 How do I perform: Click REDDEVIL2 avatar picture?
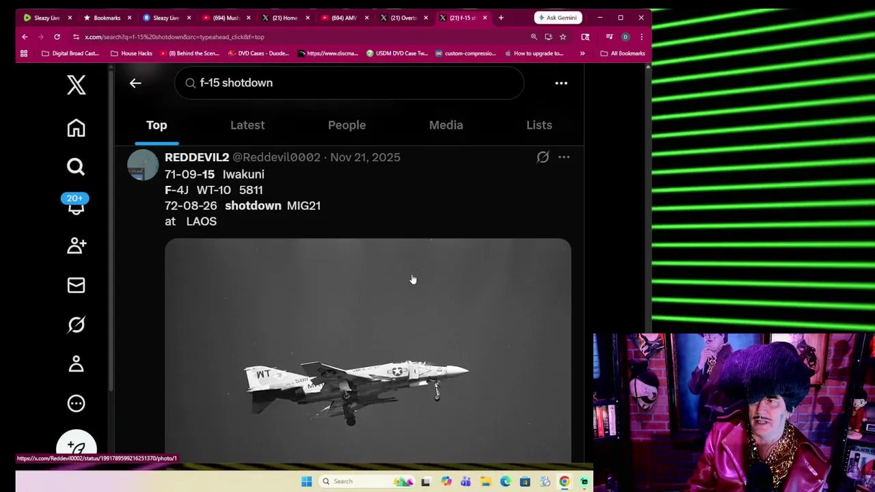coord(143,165)
